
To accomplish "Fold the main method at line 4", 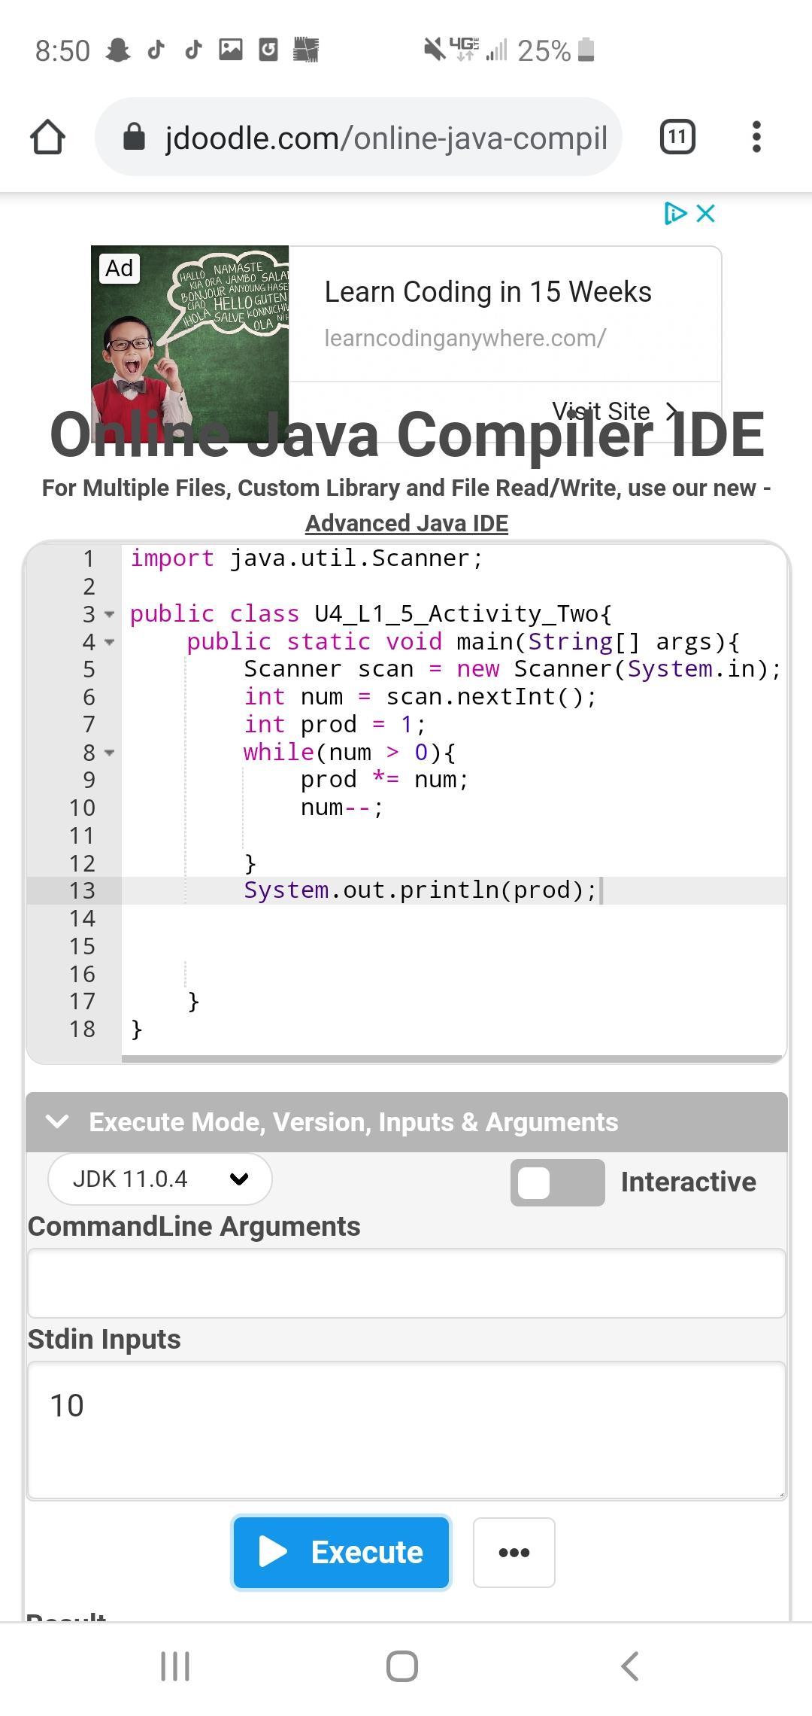I will coord(110,643).
